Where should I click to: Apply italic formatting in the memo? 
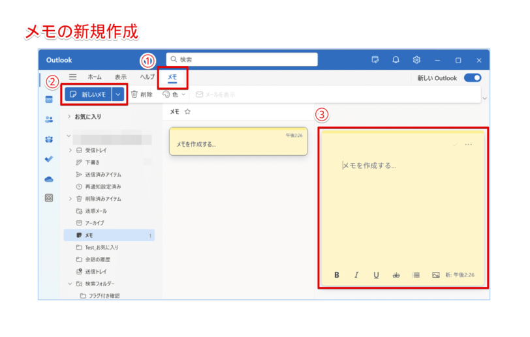point(356,275)
